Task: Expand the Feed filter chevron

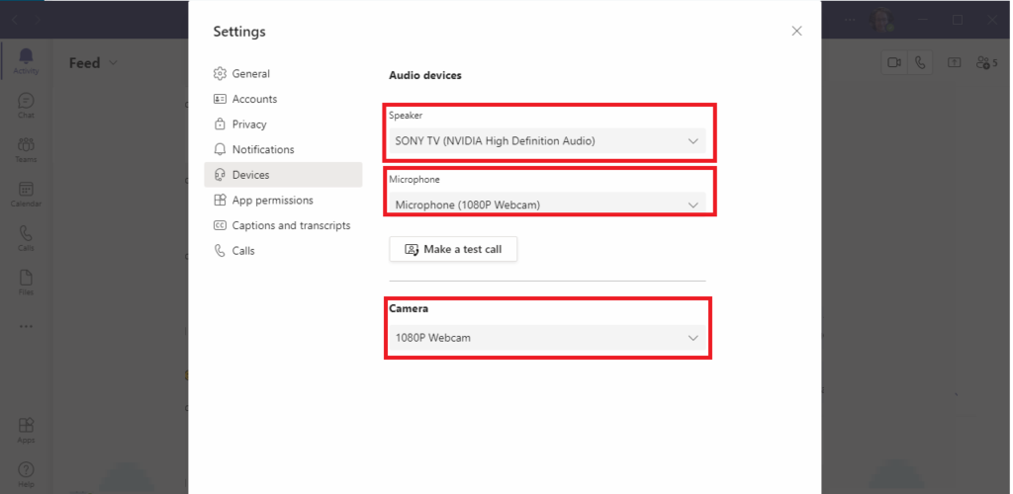Action: (x=113, y=62)
